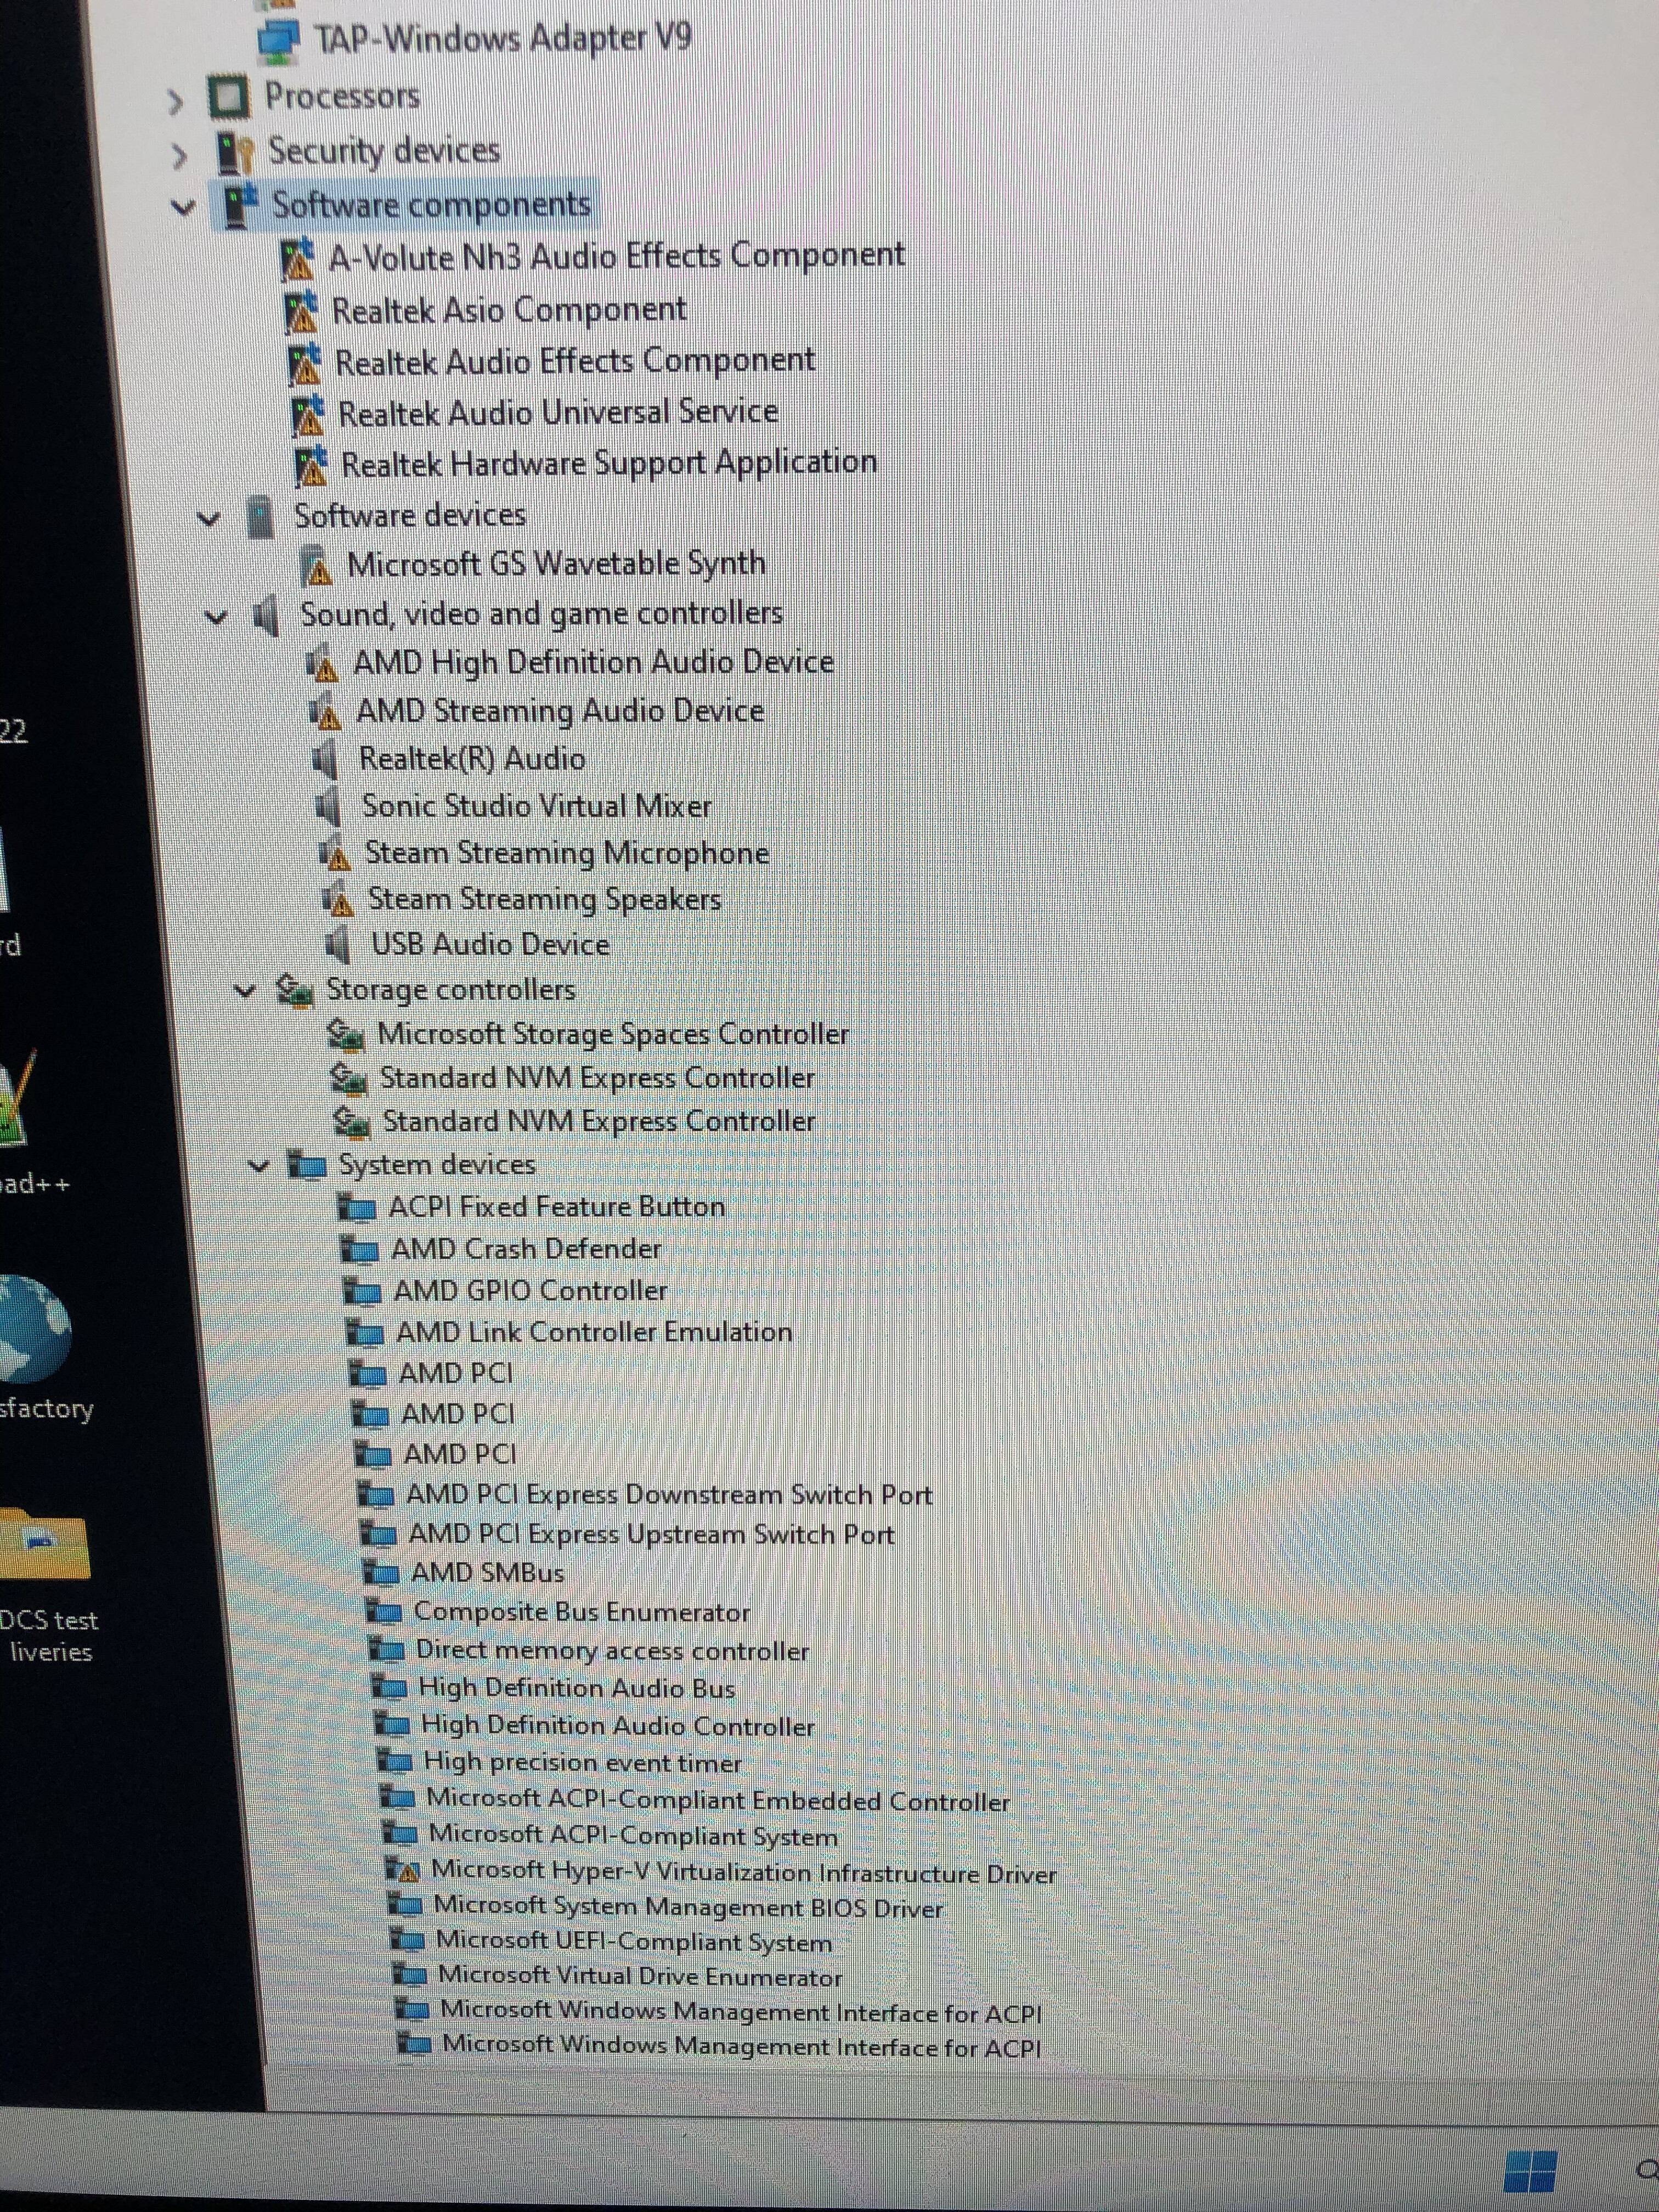1659x2212 pixels.
Task: Click the Sound, video and game controllers speaker icon
Action: 267,616
